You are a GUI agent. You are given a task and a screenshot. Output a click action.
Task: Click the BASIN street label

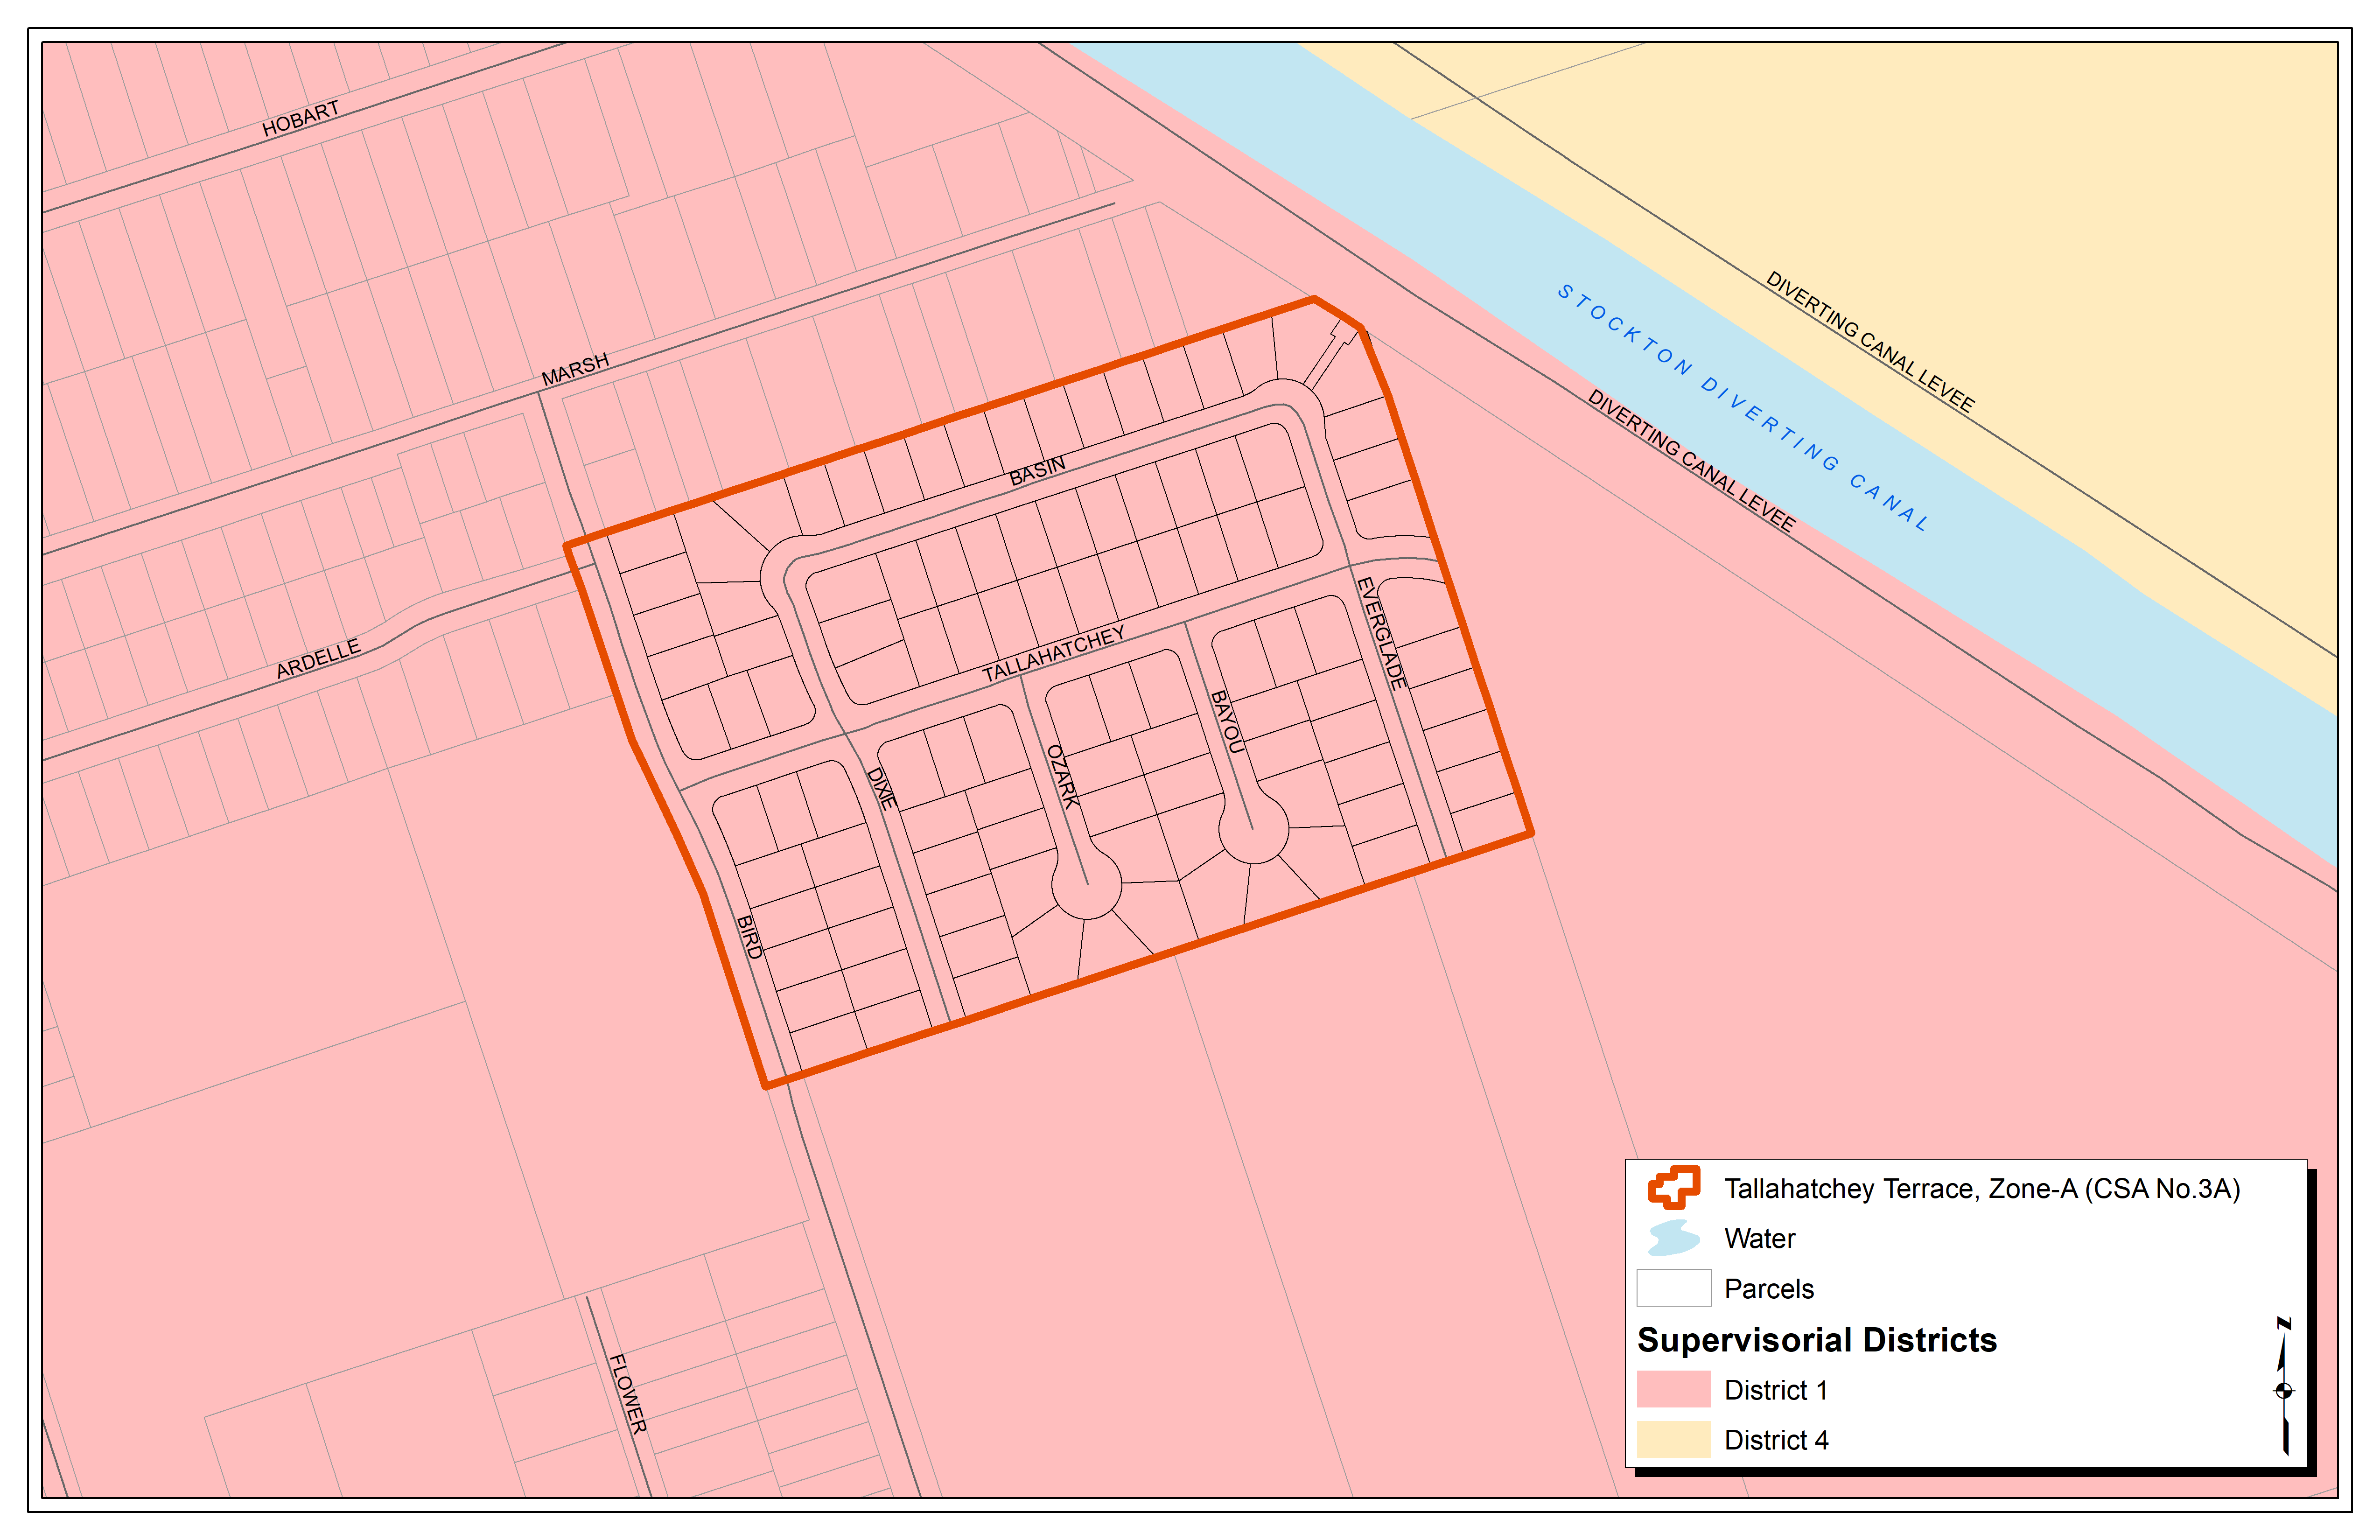coord(1037,471)
